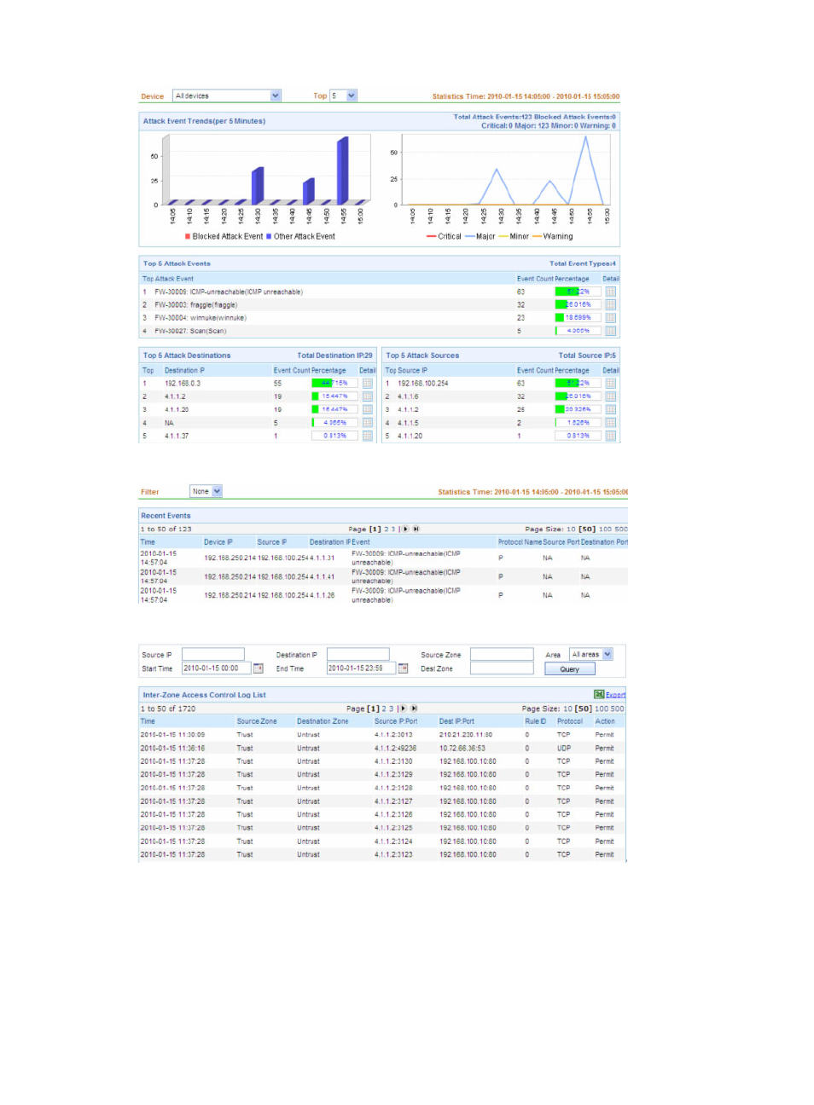Open the Device 'All devices' dropdown
The height and width of the screenshot is (1105, 814).
(x=227, y=95)
